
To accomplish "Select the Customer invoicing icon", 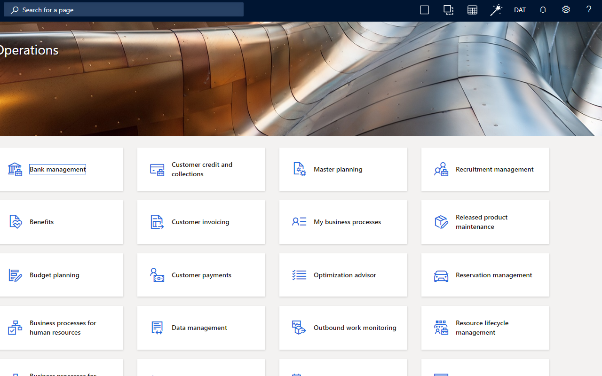I will coord(157,222).
